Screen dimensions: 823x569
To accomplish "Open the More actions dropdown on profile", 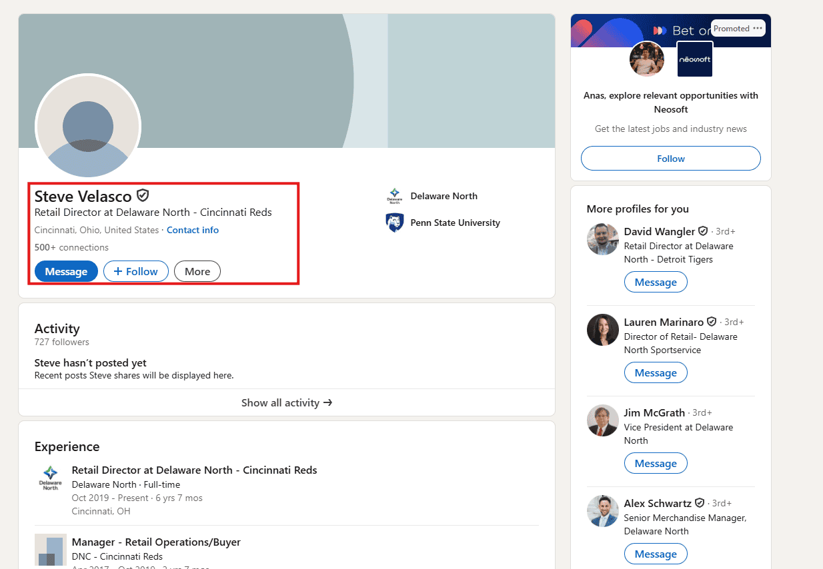I will [x=197, y=271].
